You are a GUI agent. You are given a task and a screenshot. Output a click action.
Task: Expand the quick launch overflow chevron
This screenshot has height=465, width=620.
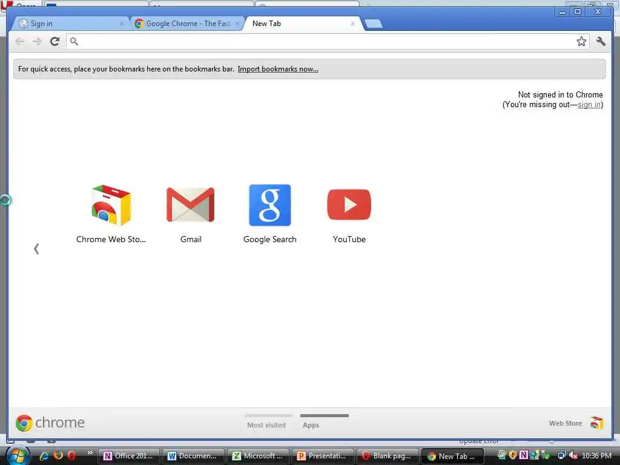tap(90, 453)
